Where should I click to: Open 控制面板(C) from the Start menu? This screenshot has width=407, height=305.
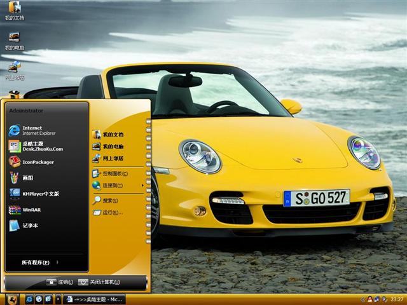[113, 173]
